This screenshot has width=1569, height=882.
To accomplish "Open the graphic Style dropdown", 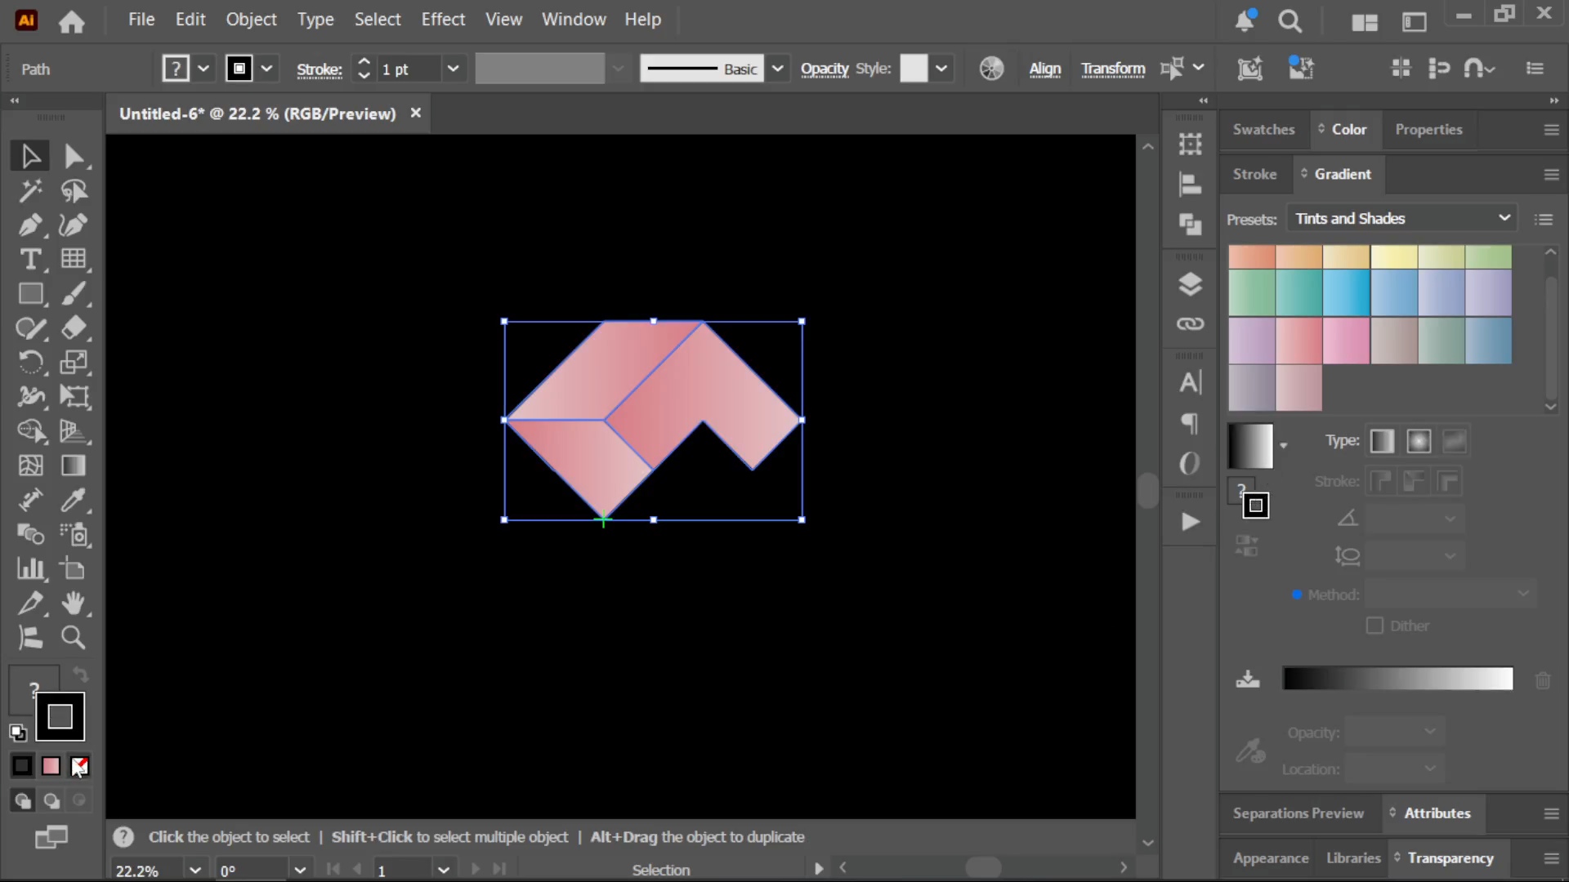I will pyautogui.click(x=941, y=69).
